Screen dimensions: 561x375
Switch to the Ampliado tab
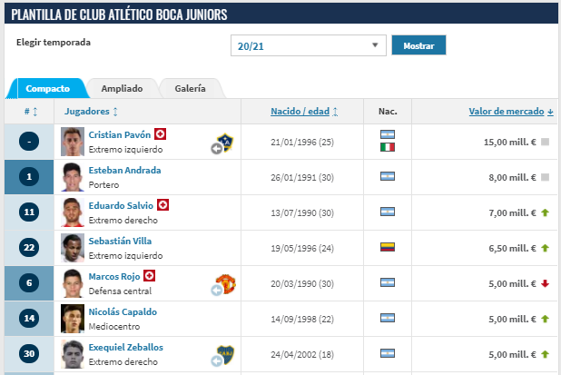(121, 89)
